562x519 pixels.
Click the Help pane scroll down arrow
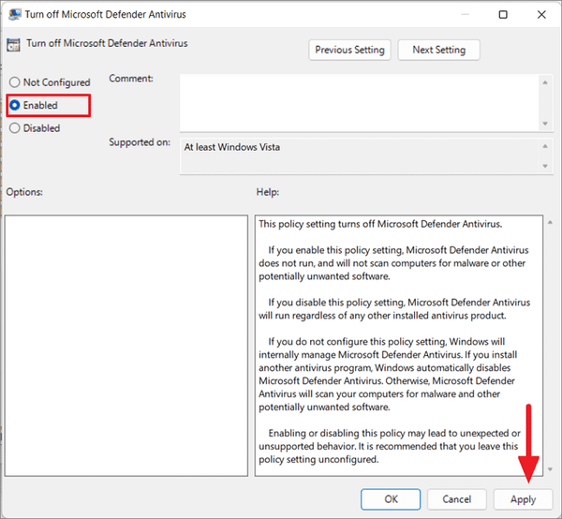pos(550,469)
